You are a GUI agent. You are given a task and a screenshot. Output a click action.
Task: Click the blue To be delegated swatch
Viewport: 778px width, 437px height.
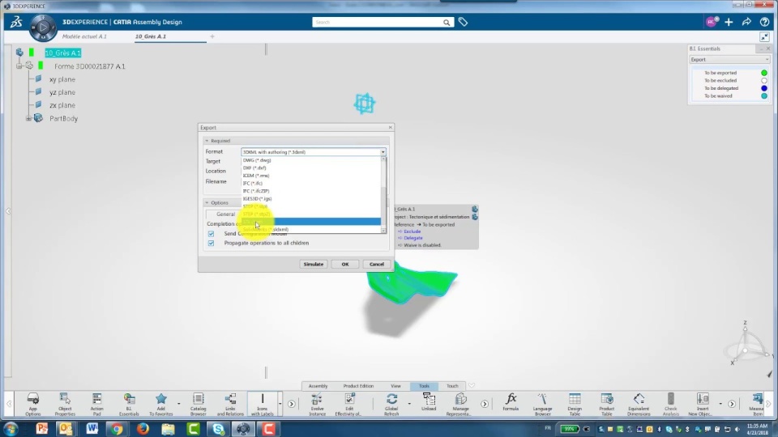point(764,88)
